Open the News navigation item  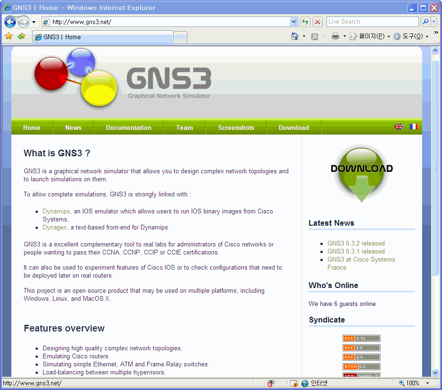(x=73, y=127)
